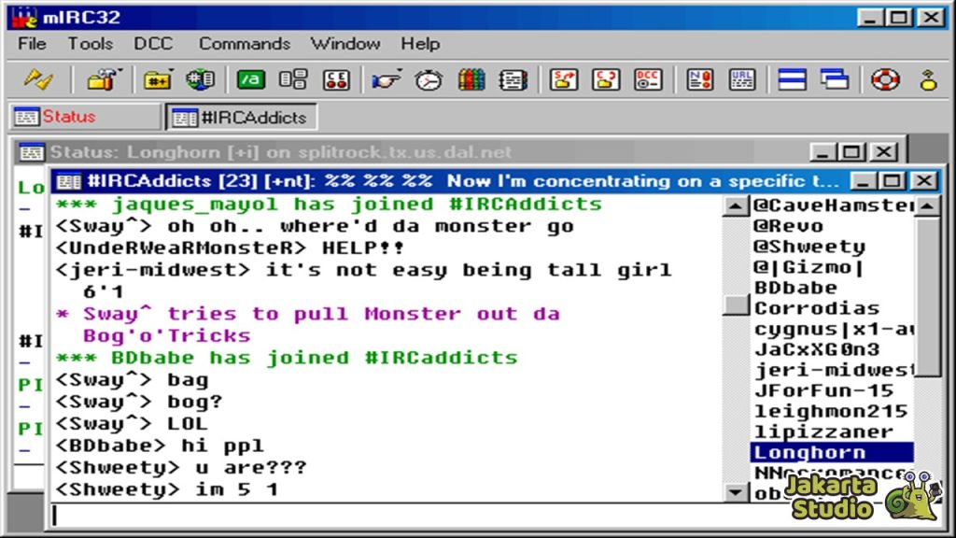Click the UndeRWeaRMonsteR 'HELP!!' message
Viewport: 956px width, 538px height.
point(231,248)
